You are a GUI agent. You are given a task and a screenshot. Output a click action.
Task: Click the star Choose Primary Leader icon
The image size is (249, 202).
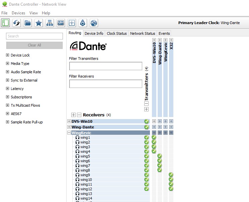pyautogui.click(x=38, y=23)
